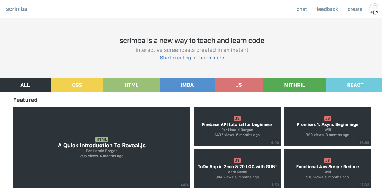Filter screencasts by JS tab
The image size is (382, 191).
coord(239,85)
